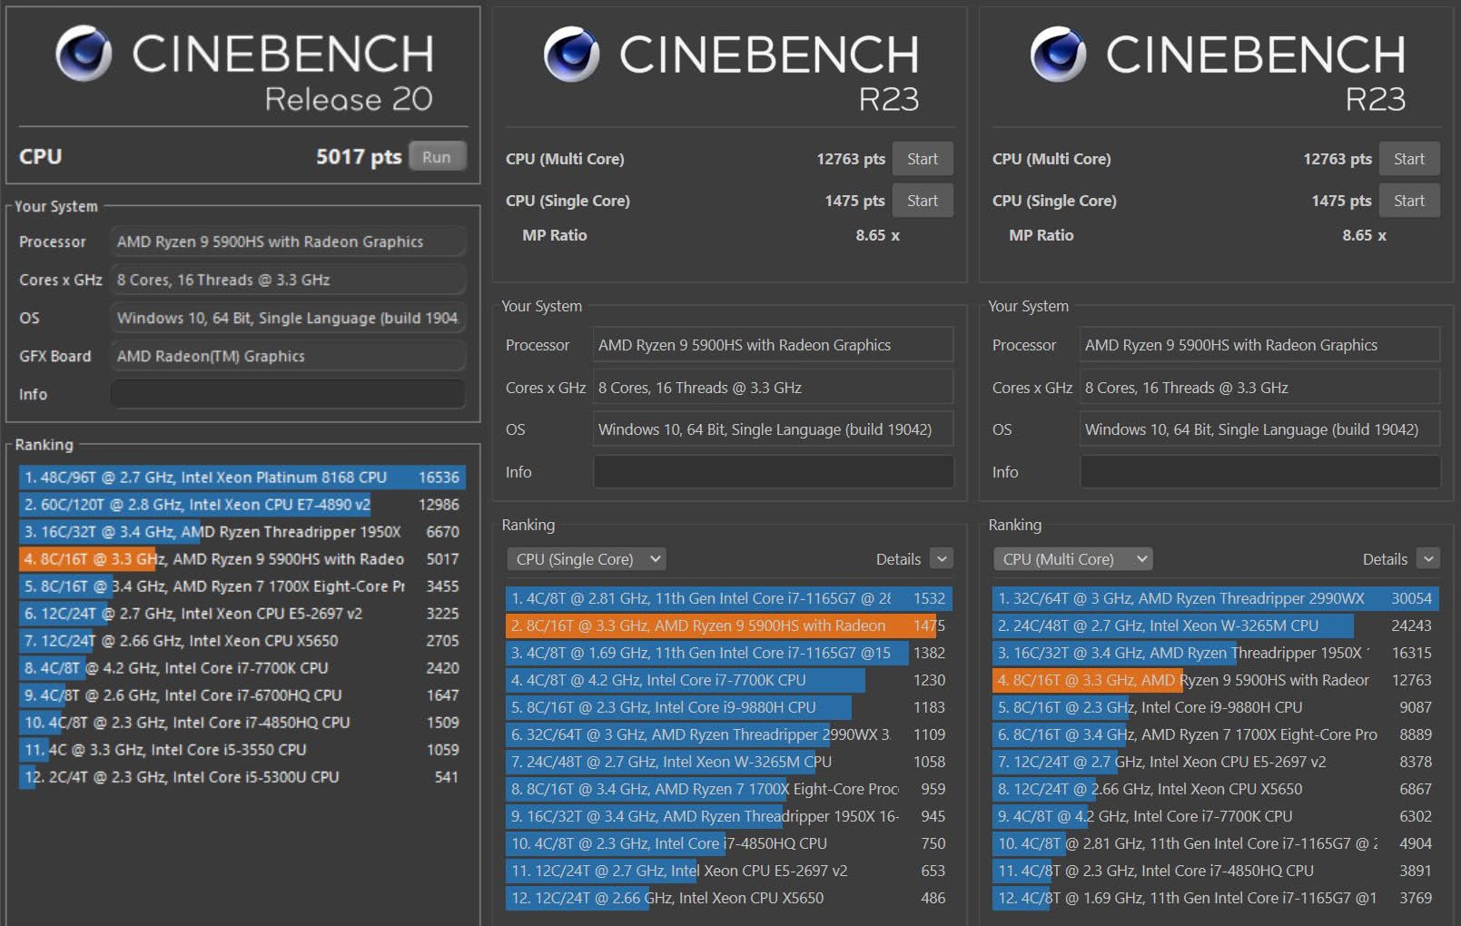1461x926 pixels.
Task: Select Threadripper 2990WX top entry in Multi Core ranking
Action: click(x=1215, y=598)
